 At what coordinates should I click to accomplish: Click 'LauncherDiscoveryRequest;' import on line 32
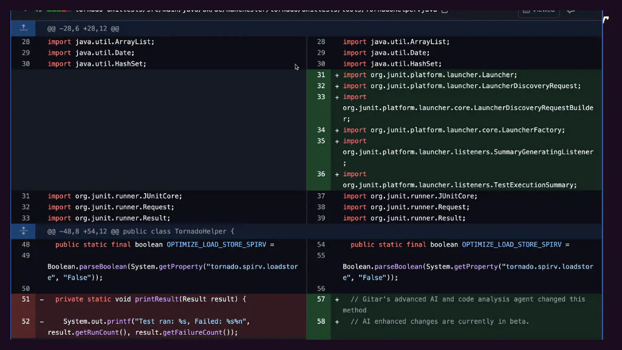tap(531, 86)
